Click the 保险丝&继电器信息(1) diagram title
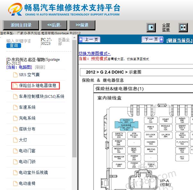Image resolution: width=193 pixels, height=190 pixels. pos(119,89)
